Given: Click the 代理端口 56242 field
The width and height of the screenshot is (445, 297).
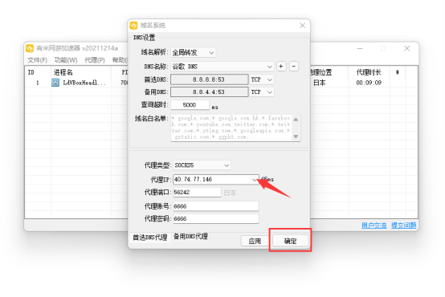Looking at the screenshot, I should (x=197, y=193).
